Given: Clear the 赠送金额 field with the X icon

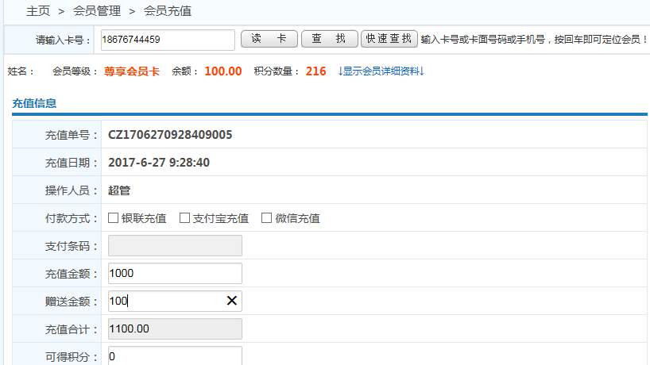Looking at the screenshot, I should pyautogui.click(x=231, y=301).
